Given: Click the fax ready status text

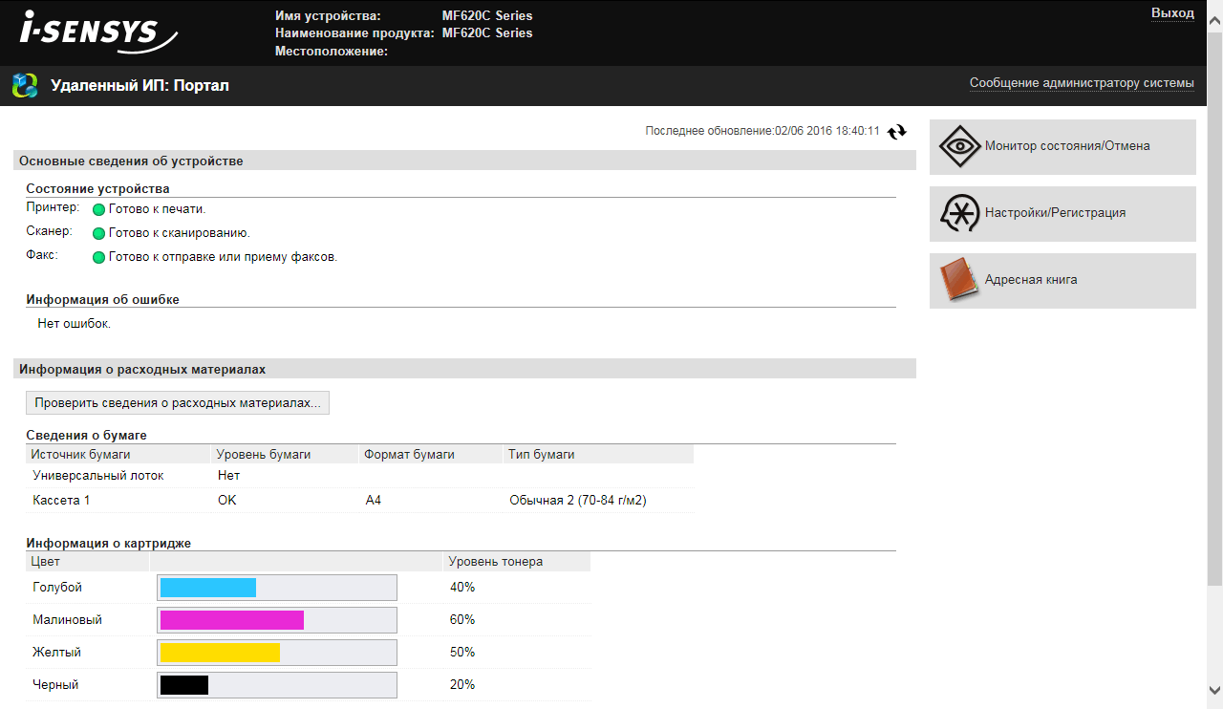Looking at the screenshot, I should tap(224, 257).
